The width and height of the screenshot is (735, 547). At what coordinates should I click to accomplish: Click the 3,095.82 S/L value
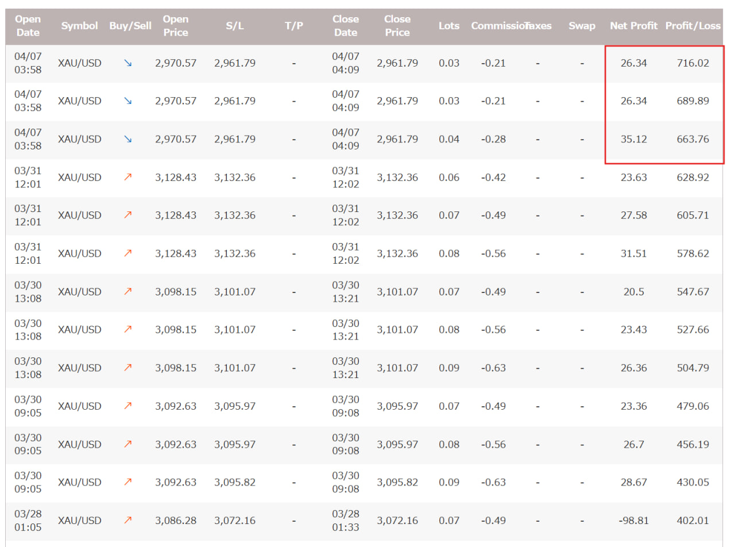click(235, 482)
